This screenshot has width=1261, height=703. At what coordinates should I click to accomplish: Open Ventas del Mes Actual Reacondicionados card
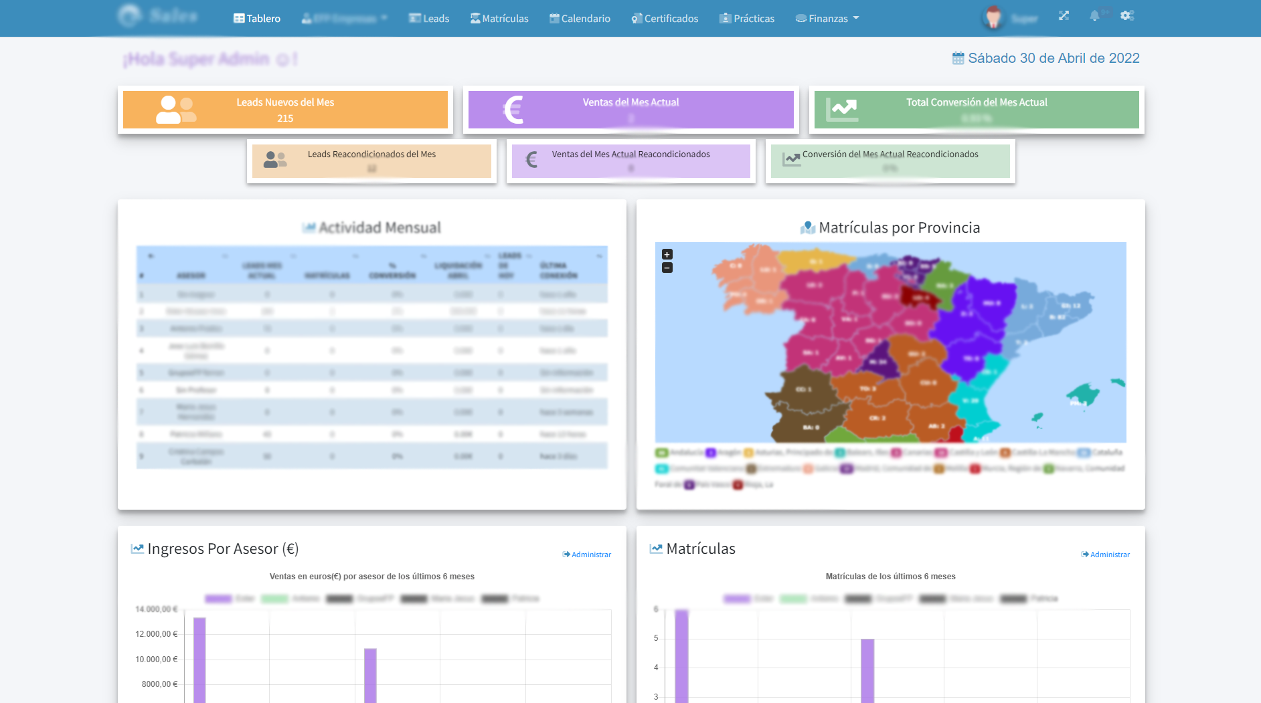631,161
